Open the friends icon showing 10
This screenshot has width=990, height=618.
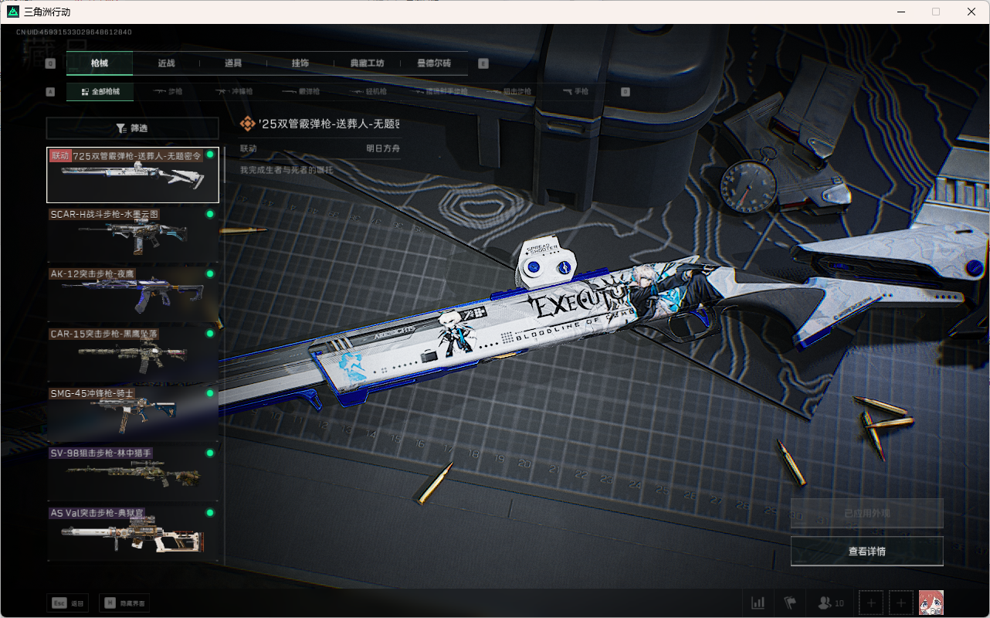point(830,603)
